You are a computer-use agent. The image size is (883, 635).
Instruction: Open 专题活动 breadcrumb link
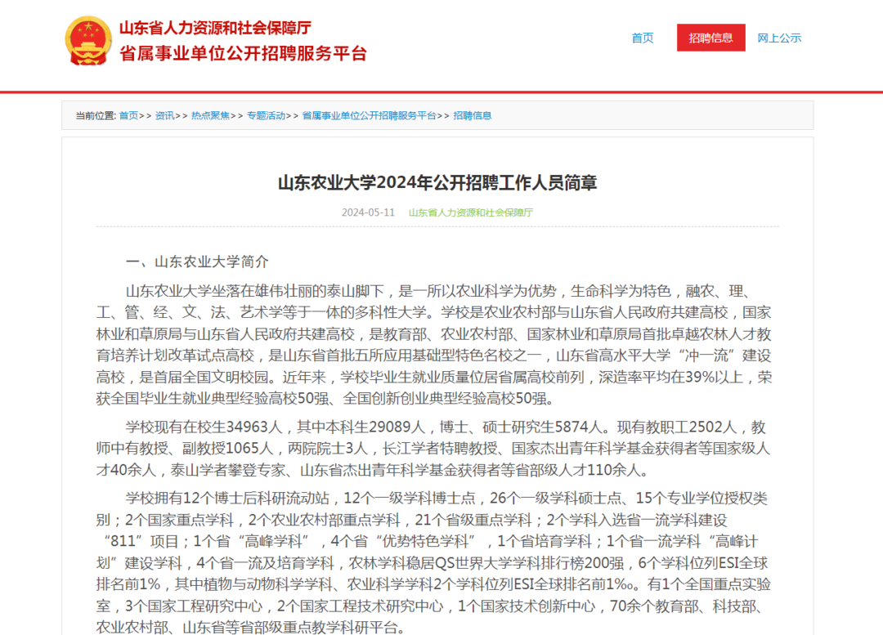point(266,115)
